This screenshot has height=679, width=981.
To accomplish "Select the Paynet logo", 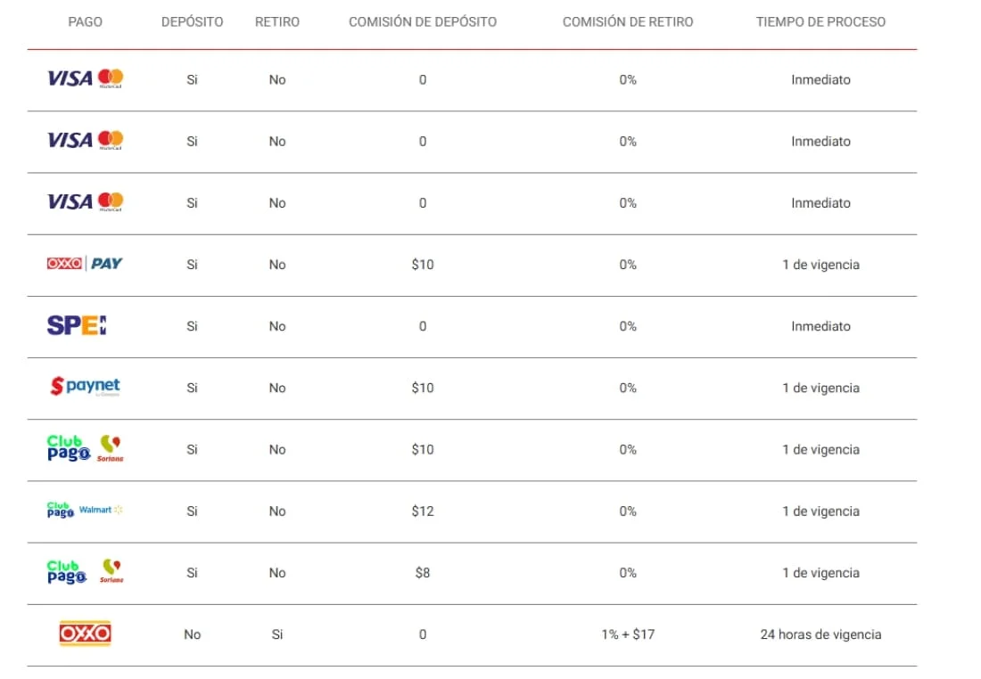I will (x=85, y=388).
